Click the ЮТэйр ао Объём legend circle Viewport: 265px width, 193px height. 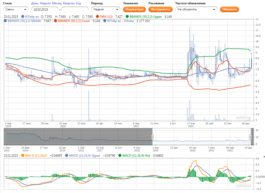tap(105, 21)
